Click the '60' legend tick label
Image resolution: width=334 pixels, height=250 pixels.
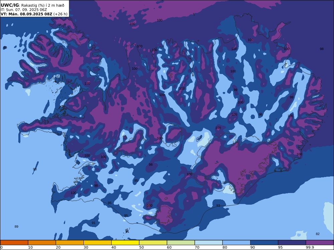tap(169, 247)
